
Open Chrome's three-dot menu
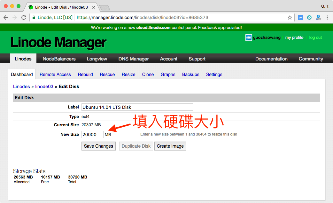327,18
